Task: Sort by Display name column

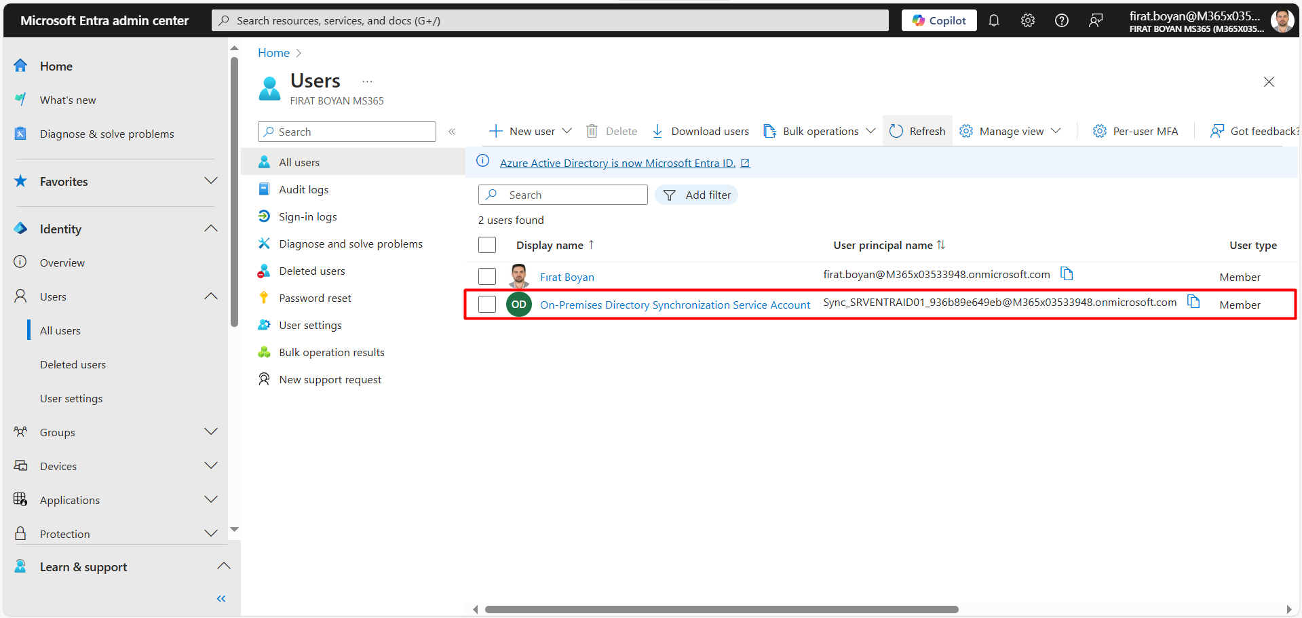Action: click(555, 245)
